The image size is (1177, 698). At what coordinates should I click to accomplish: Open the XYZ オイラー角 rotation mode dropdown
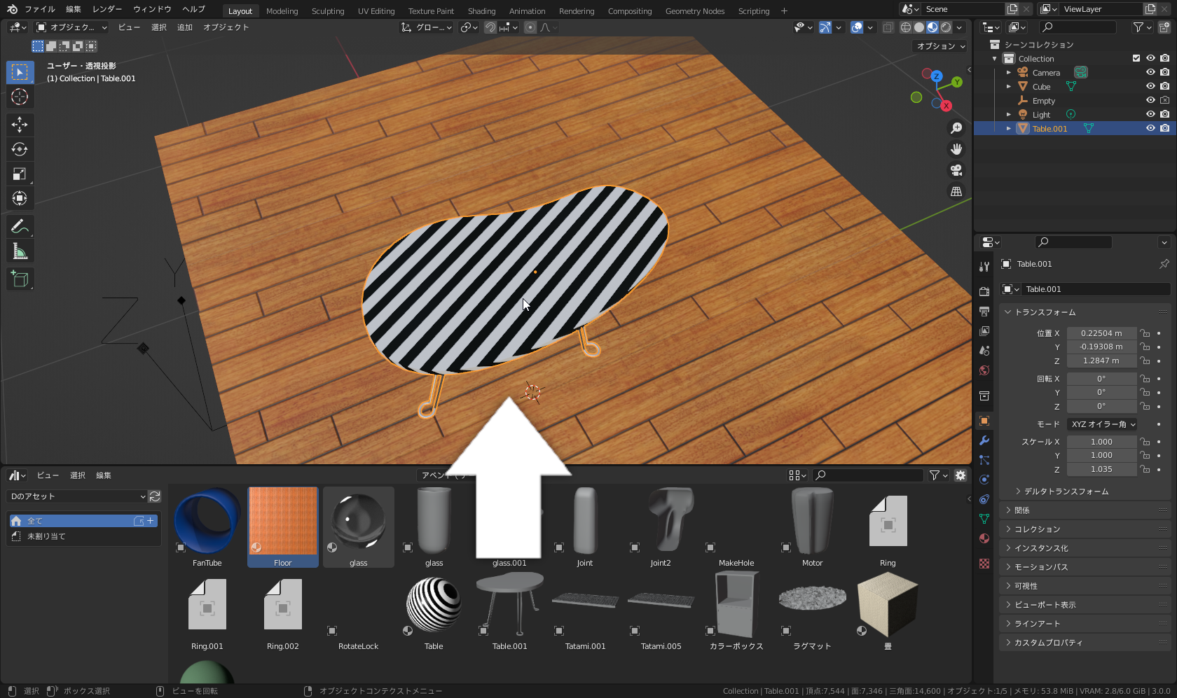[1103, 424]
